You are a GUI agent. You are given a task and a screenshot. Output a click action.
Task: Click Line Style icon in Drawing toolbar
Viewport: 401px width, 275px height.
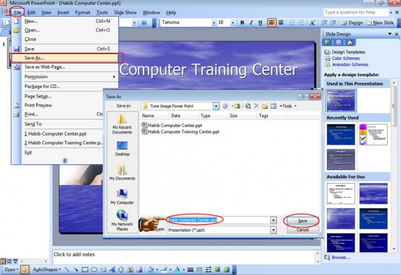(x=190, y=270)
